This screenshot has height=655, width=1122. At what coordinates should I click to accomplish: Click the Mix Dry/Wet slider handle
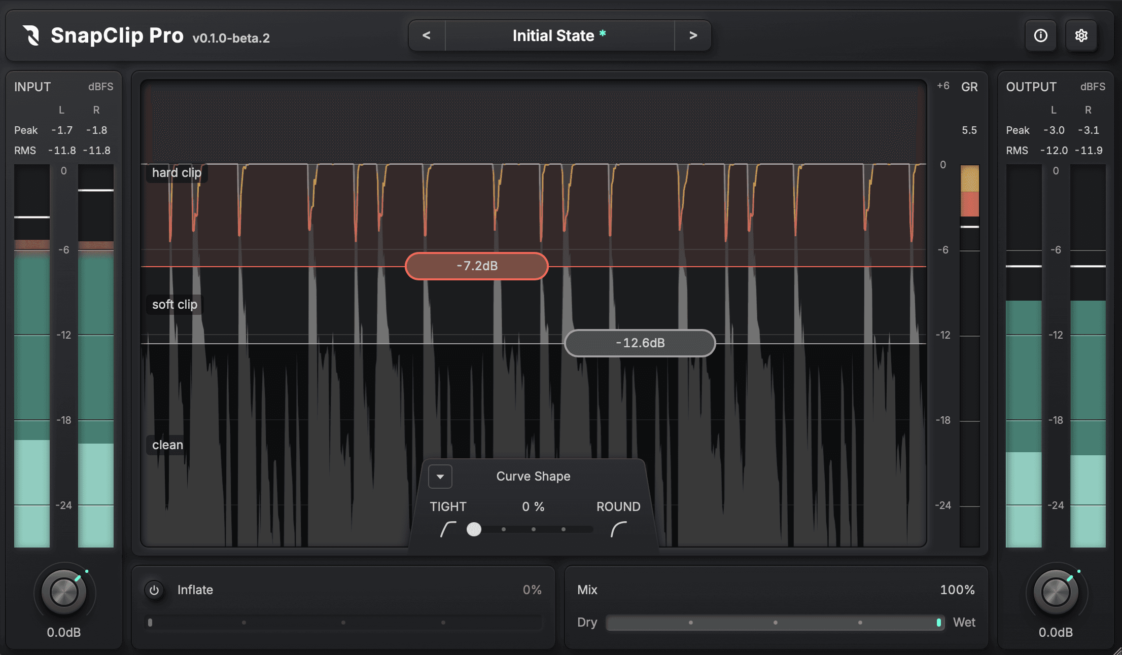point(939,623)
